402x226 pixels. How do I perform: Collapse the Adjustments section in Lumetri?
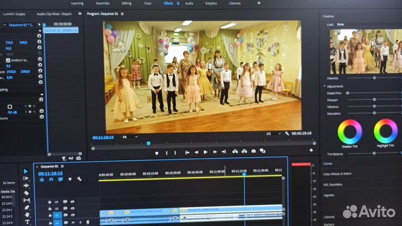tap(326, 86)
